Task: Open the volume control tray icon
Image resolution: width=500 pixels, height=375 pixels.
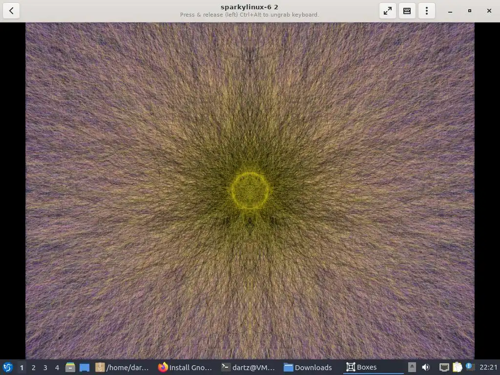Action: tap(425, 367)
